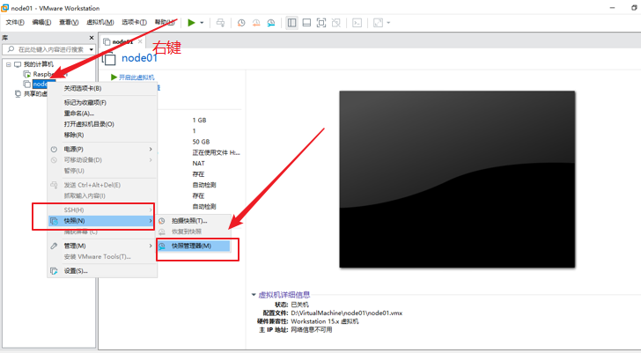Expand the 快照(N) submenu
The image size is (641, 353).
click(x=102, y=221)
